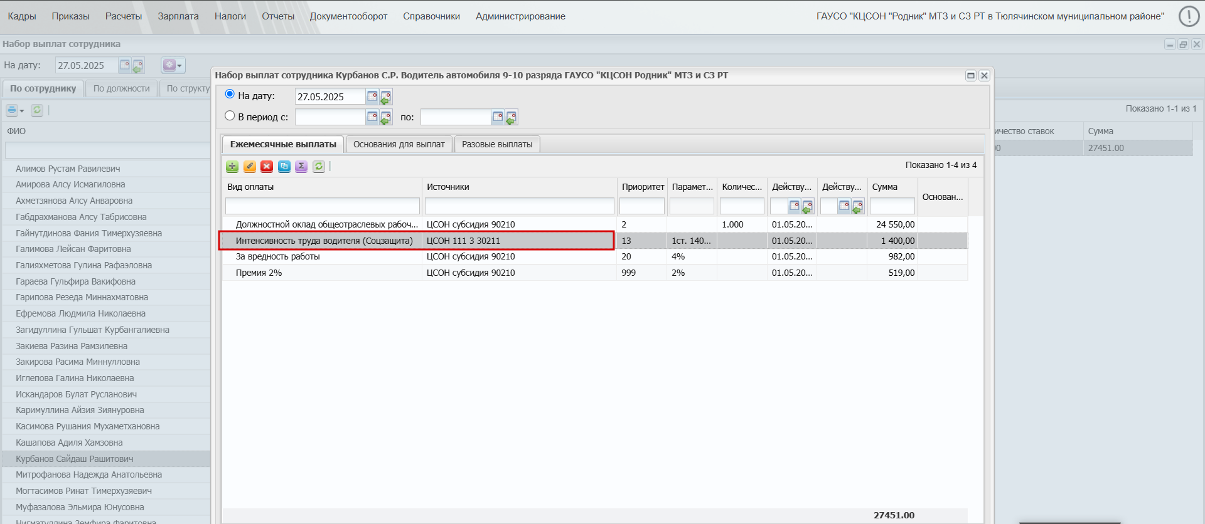Open the Справочники menu
This screenshot has width=1205, height=524.
431,16
